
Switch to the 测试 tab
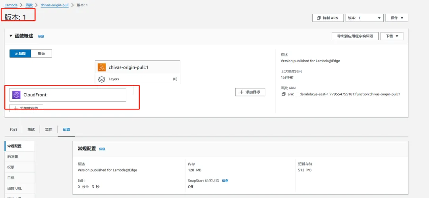point(31,129)
